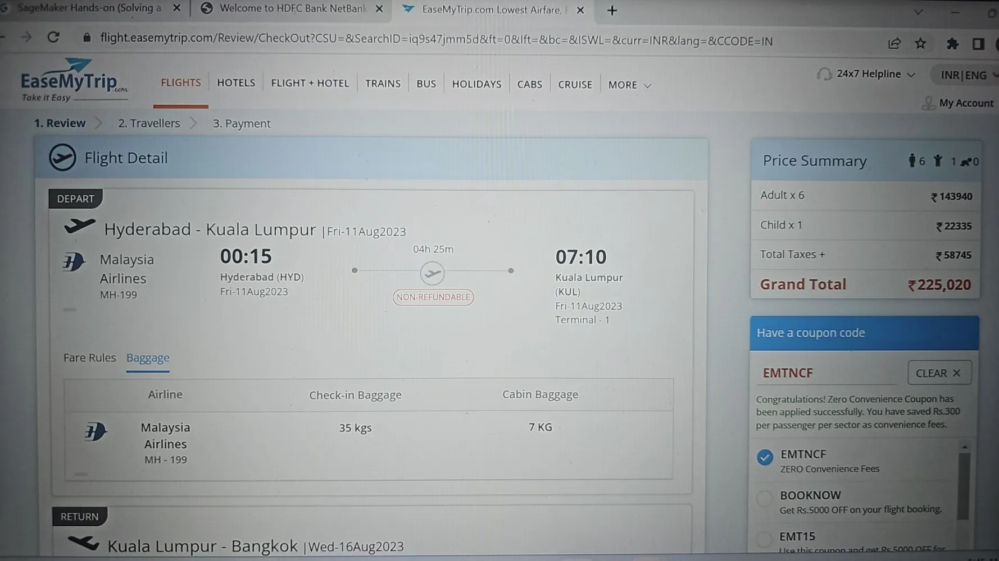The width and height of the screenshot is (999, 561).
Task: Open the TRAINS section
Action: pyautogui.click(x=383, y=84)
